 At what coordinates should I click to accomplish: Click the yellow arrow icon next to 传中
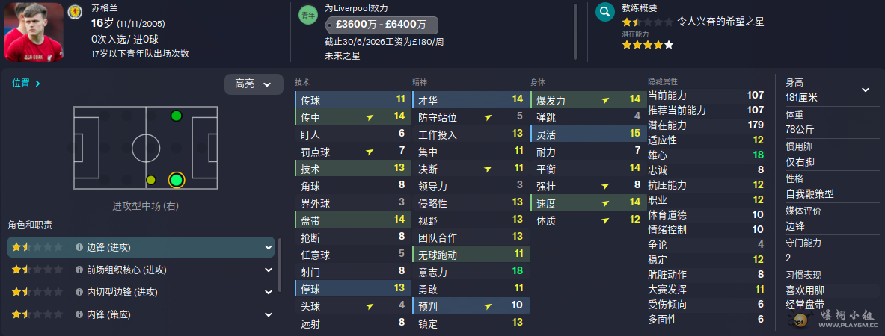[x=370, y=116]
